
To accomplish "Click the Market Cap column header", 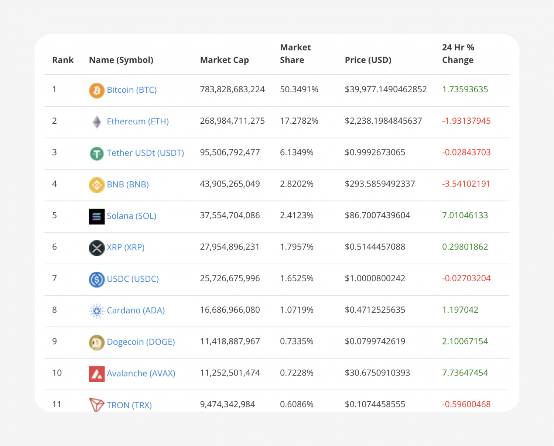I will pos(225,60).
